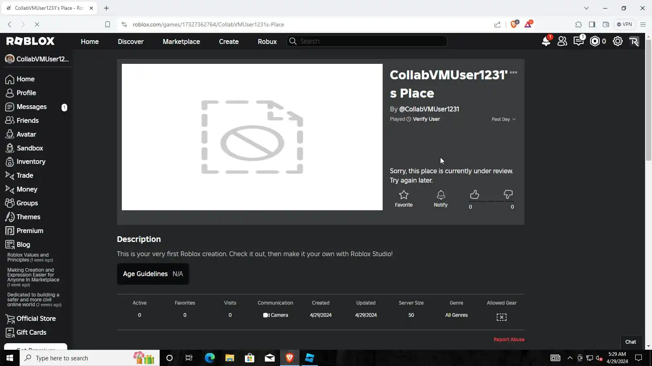
Task: Click the browser address bar URL
Action: [208, 24]
